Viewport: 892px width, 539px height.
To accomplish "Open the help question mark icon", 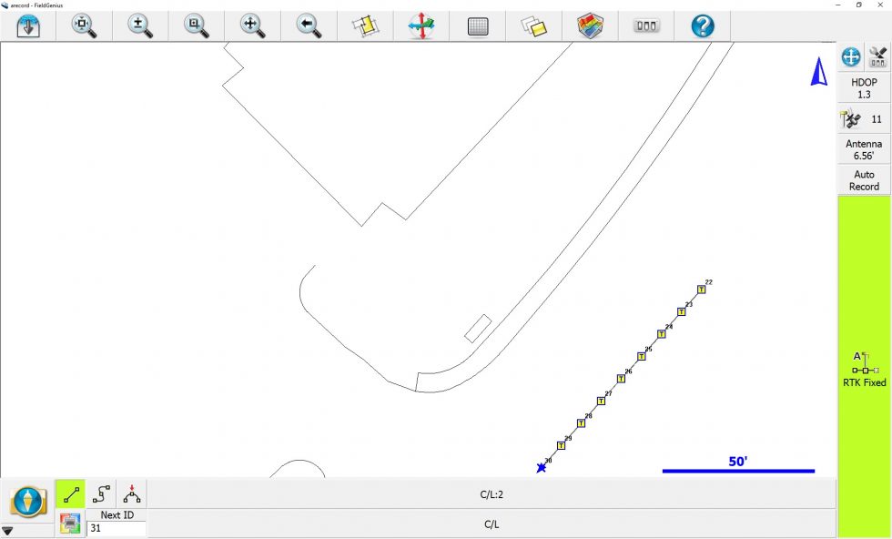I will click(x=703, y=26).
